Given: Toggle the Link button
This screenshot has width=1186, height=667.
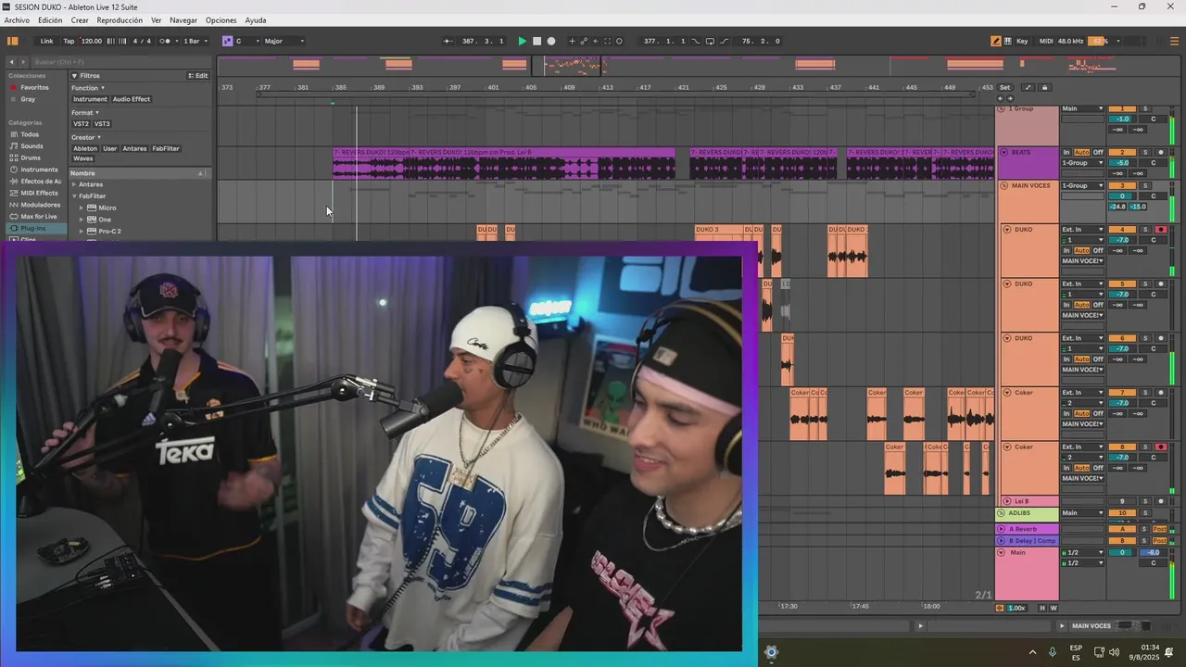Looking at the screenshot, I should 46,41.
